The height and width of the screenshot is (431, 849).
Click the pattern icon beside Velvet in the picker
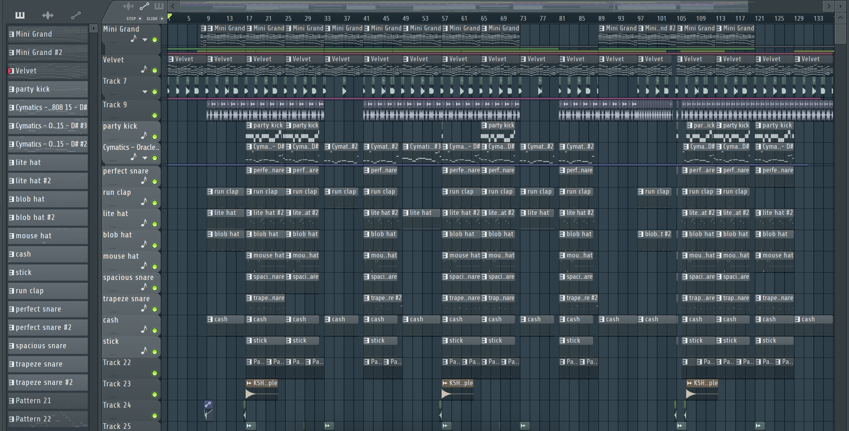[x=11, y=71]
